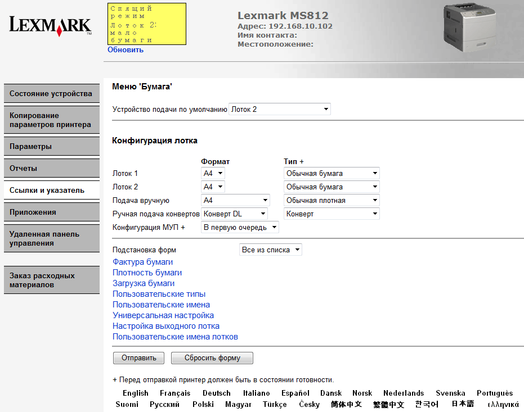Click the Lexmark logo
The width and height of the screenshot is (524, 412).
point(51,26)
